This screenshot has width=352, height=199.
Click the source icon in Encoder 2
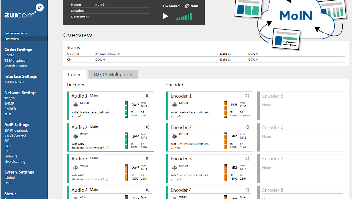pos(174,136)
